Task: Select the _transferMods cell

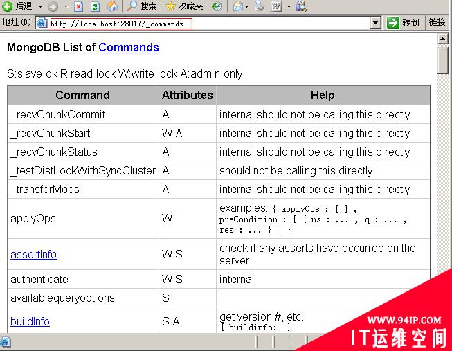Action: tap(83, 190)
